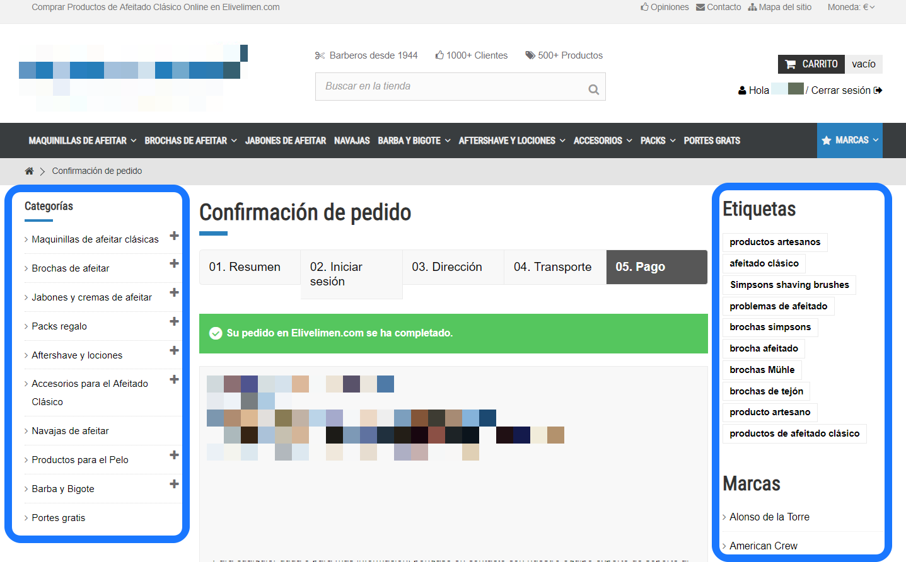Viewport: 906px width, 562px height.
Task: Click the home icon in the breadcrumb
Action: tap(29, 171)
